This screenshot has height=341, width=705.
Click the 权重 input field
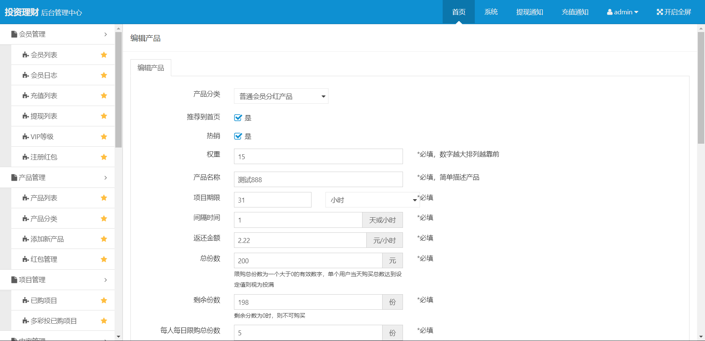[x=318, y=157]
